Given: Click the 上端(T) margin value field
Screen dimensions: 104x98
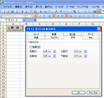Looking at the screenshot, I should tap(79, 52).
